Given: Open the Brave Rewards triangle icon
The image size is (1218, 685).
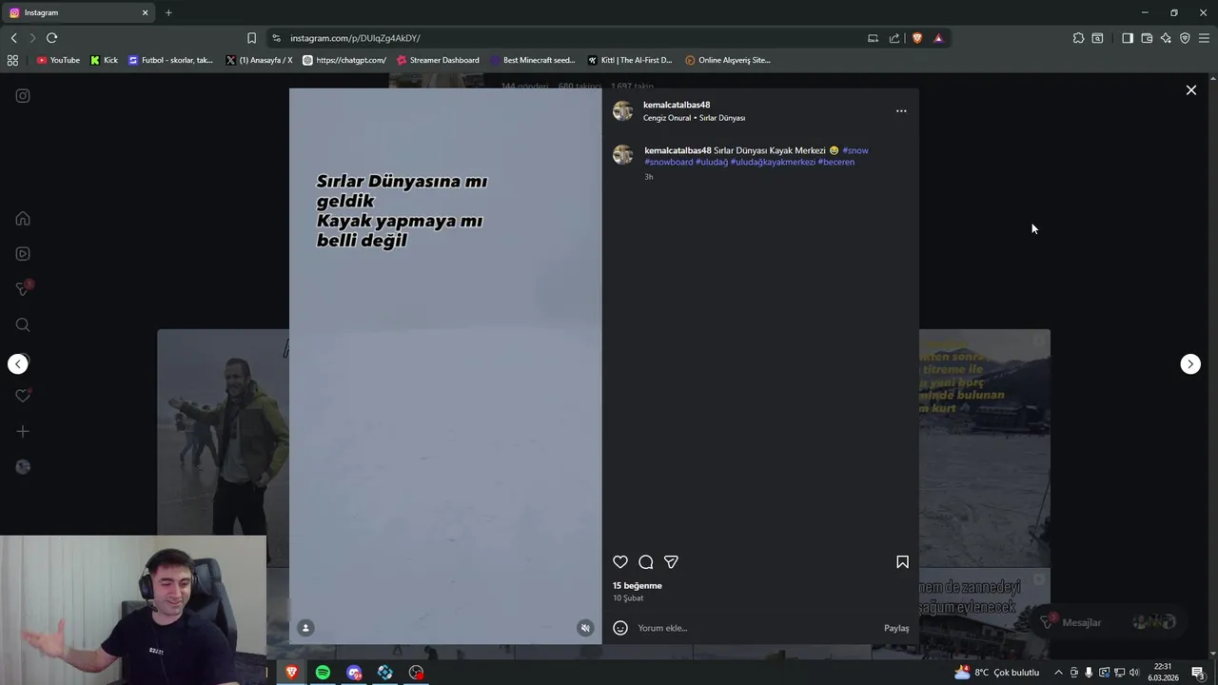Looking at the screenshot, I should (938, 38).
